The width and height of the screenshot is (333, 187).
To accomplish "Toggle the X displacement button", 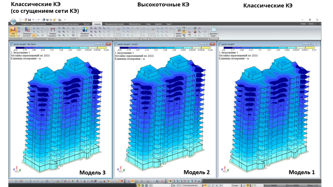I will (x=34, y=28).
